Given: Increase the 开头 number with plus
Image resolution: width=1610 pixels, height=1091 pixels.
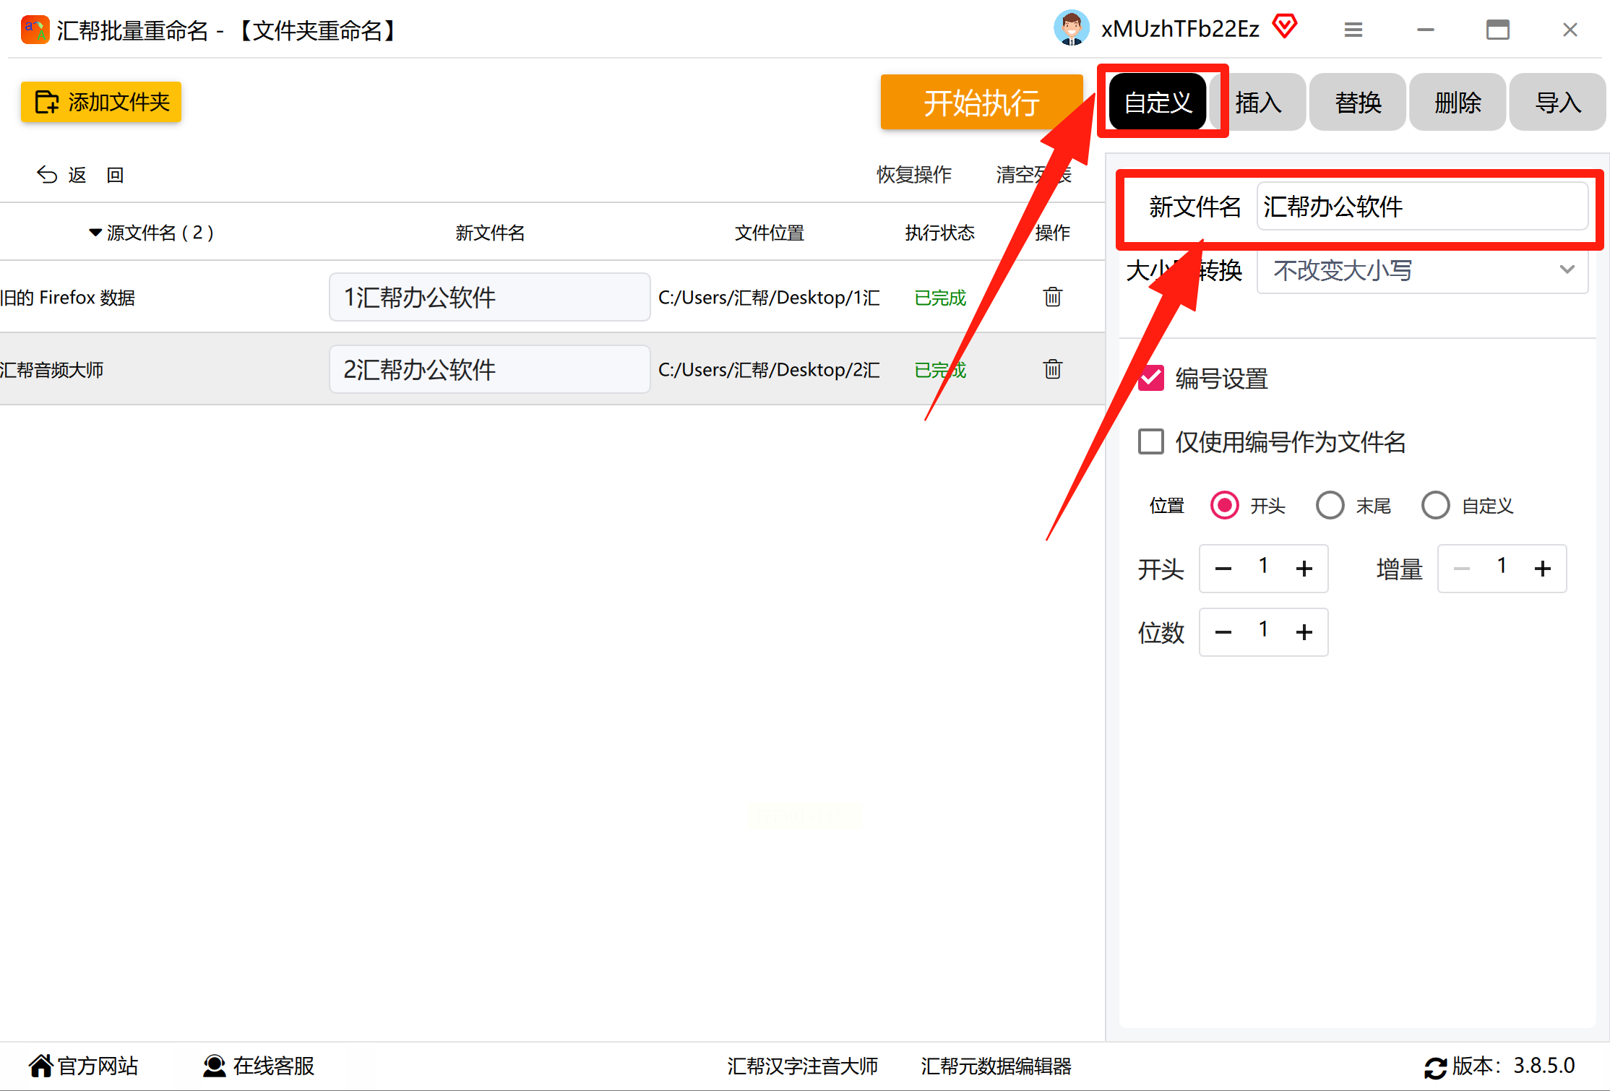Looking at the screenshot, I should [1304, 569].
